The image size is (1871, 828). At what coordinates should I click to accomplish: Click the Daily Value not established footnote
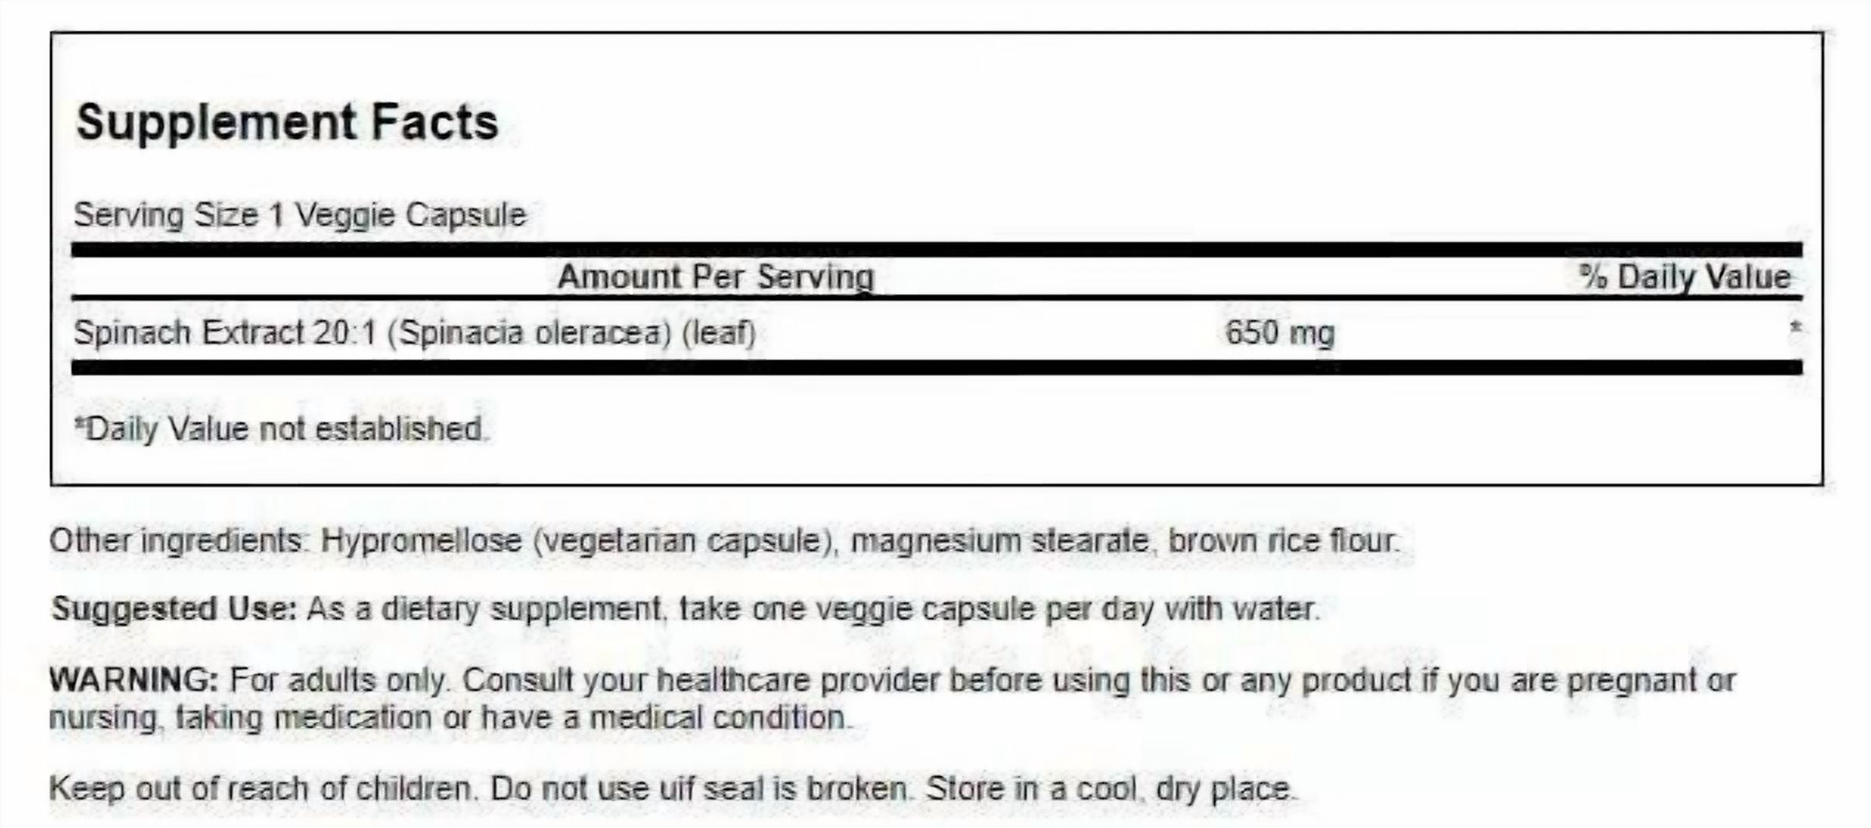click(280, 429)
